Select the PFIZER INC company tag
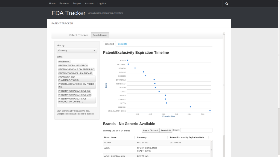The width and height of the screenshot is (280, 157). point(64,61)
